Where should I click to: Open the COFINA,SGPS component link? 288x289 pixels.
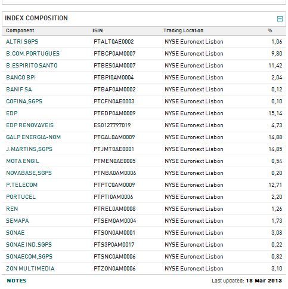[x=24, y=102]
